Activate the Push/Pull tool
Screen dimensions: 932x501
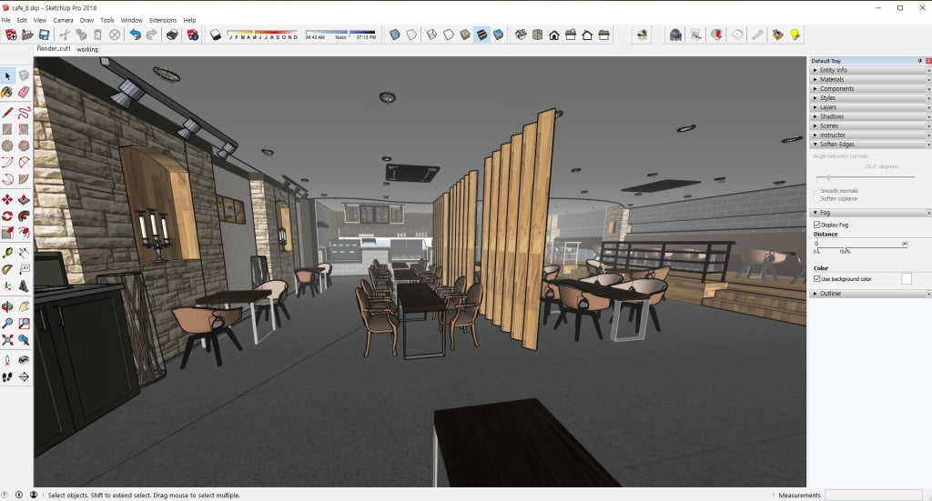24,199
